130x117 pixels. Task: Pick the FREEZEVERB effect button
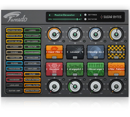coord(14,69)
